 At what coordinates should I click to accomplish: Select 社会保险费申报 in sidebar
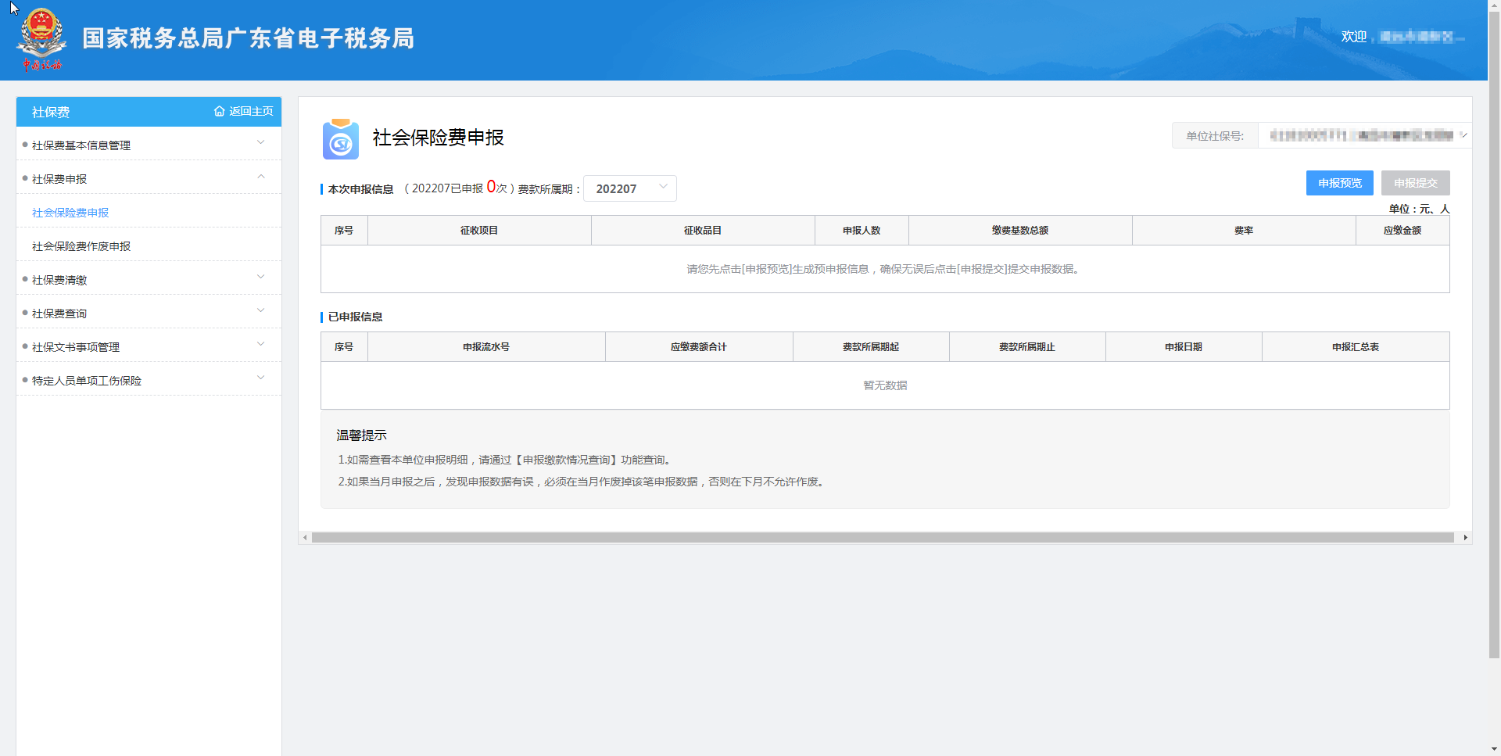70,213
